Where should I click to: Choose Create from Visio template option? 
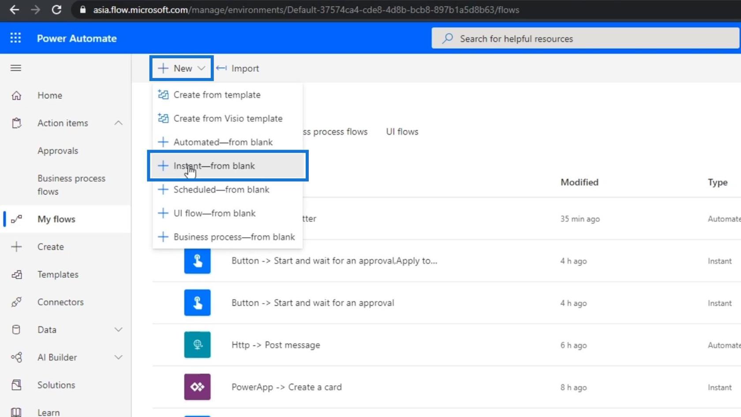(x=228, y=118)
